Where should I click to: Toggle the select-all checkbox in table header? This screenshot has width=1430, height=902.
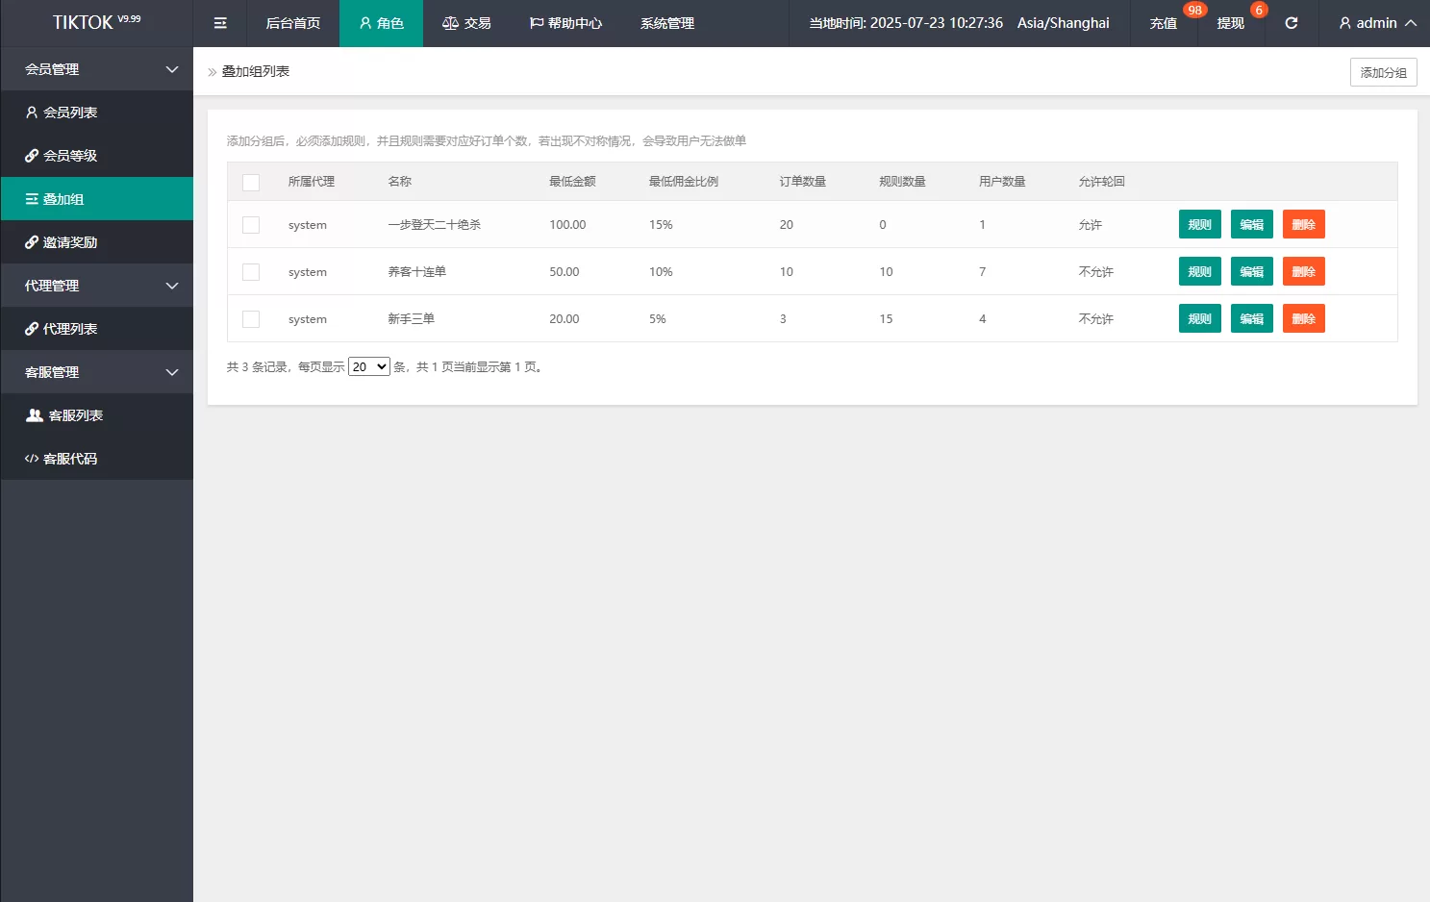tap(251, 182)
